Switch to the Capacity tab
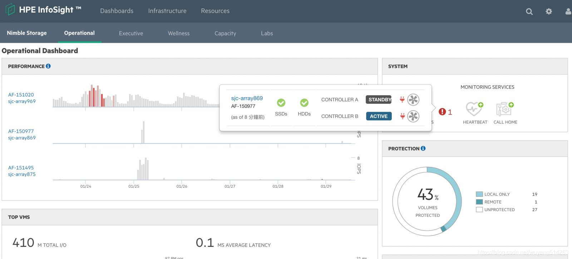 coord(225,33)
